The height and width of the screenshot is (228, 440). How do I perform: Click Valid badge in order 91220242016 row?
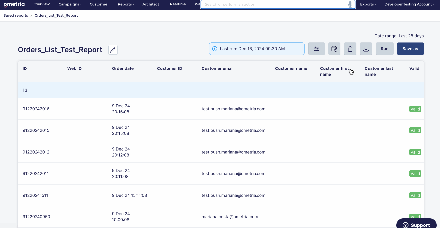pyautogui.click(x=415, y=109)
